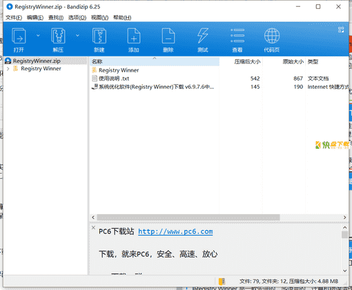The image size is (352, 290).
Task: Expand the Registry Winner tree node chevron
Action: click(8, 69)
